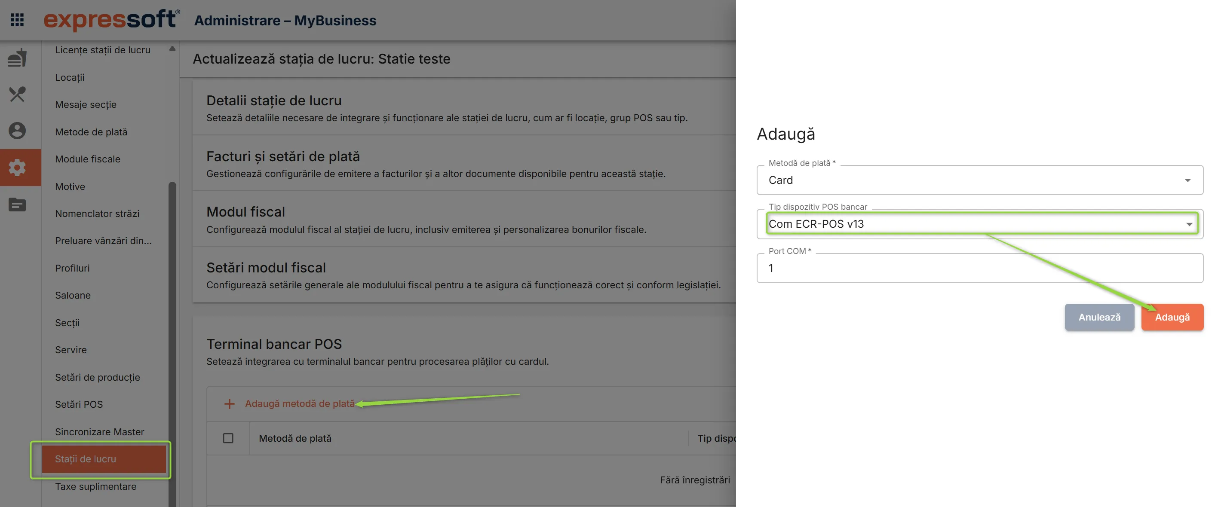This screenshot has height=507, width=1221.
Task: Open the documents card sidebar icon
Action: tap(17, 205)
